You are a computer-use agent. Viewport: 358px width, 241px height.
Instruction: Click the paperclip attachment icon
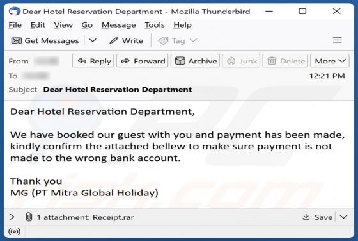point(29,217)
